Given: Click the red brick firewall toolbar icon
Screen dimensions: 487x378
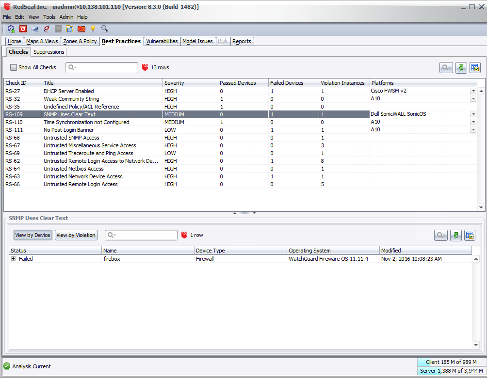Looking at the screenshot, I should 81,29.
